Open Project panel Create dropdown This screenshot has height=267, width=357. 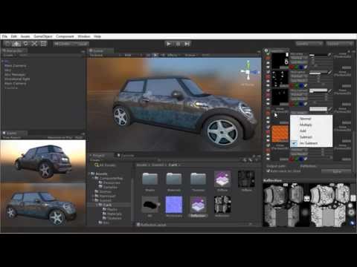[95, 160]
